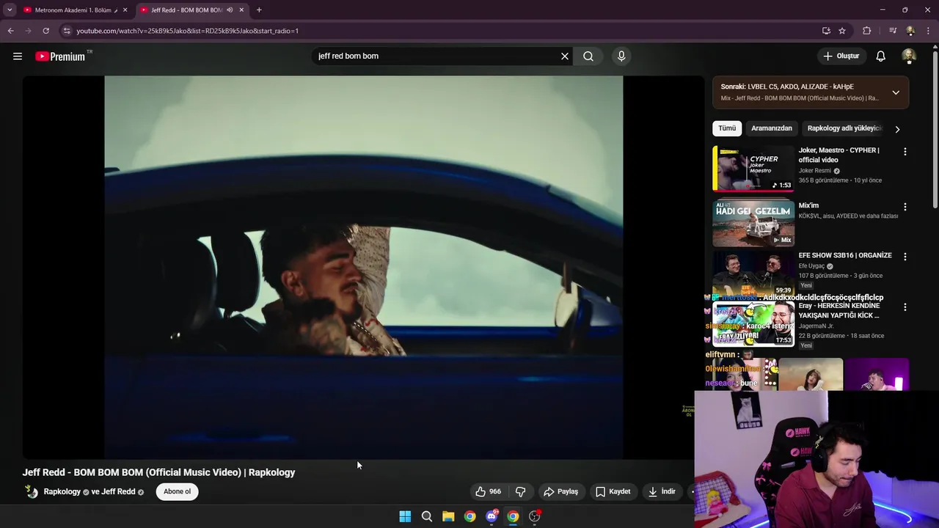Viewport: 939px width, 528px height.
Task: Like the video (966 likes)
Action: click(x=488, y=491)
